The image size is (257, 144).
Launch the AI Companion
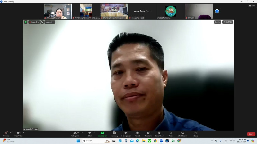[126, 133]
